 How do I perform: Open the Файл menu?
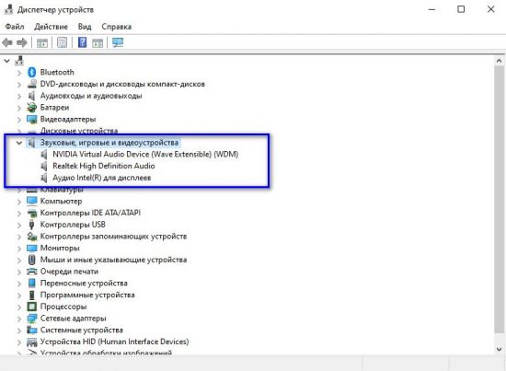(15, 27)
